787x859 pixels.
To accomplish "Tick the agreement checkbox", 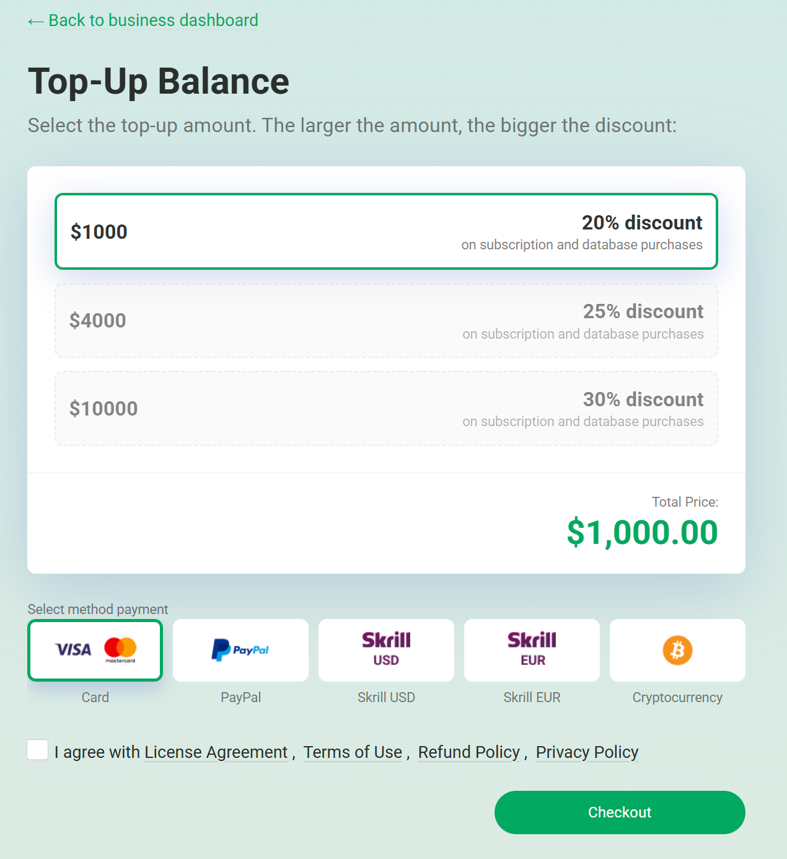I will click(x=38, y=750).
